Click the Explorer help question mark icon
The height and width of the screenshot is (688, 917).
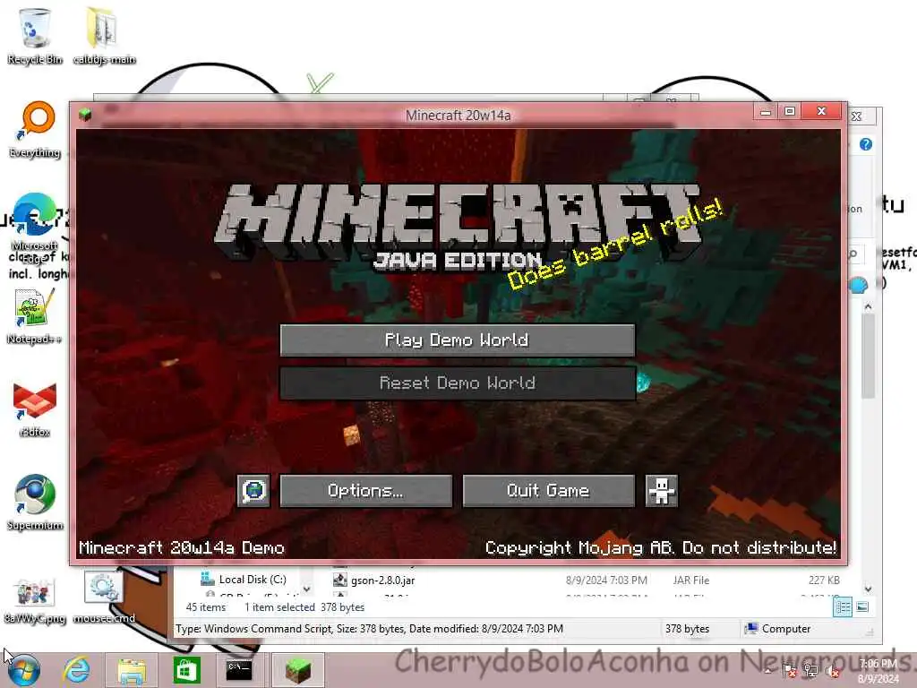coord(866,144)
